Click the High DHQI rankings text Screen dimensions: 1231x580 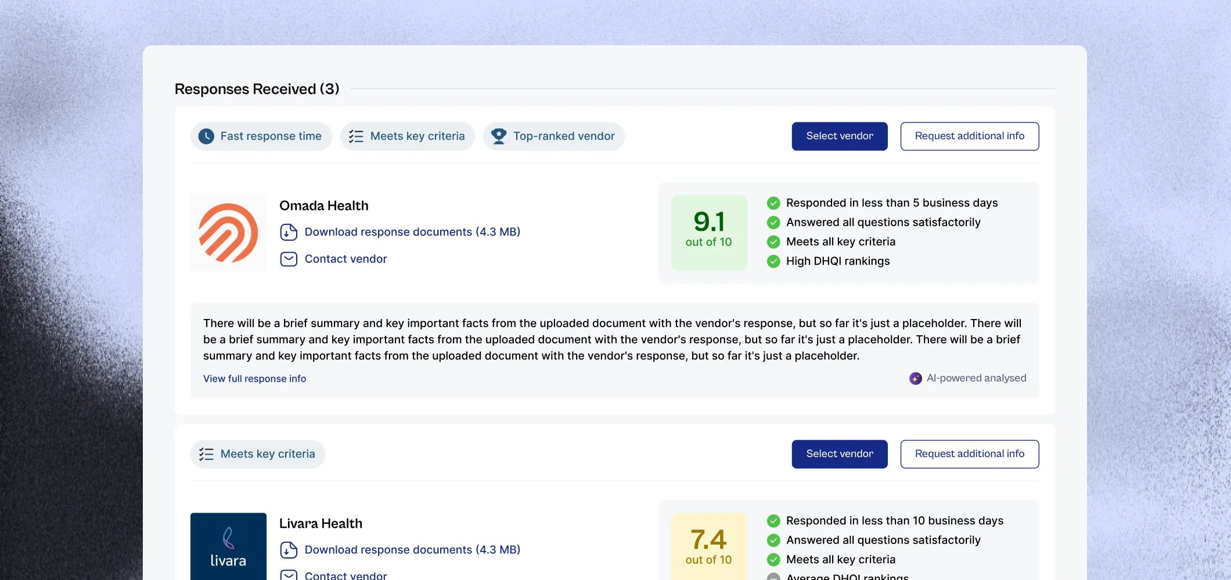click(838, 261)
